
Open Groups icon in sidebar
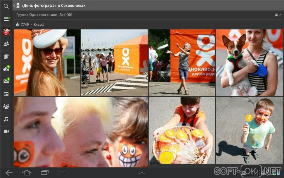tap(6, 107)
